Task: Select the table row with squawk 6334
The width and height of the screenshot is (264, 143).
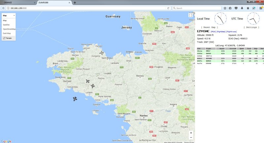Action: (230, 51)
